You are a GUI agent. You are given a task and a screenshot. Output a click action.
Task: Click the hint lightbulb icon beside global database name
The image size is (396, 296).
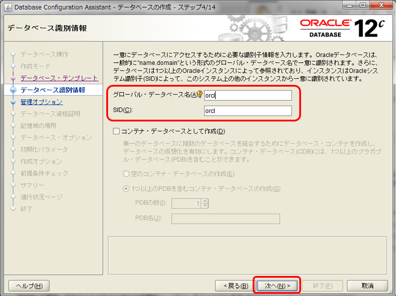click(x=200, y=94)
